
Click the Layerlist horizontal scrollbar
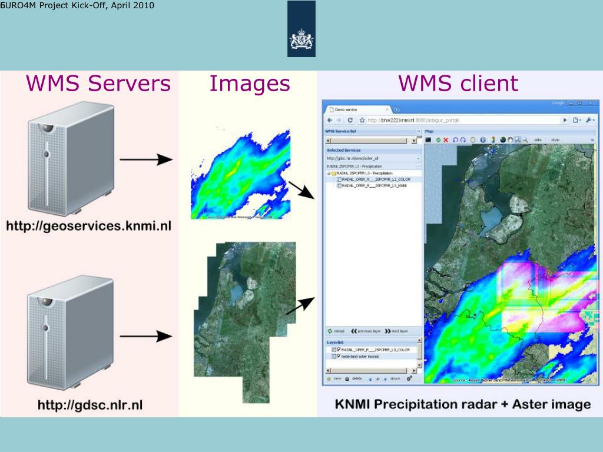(371, 371)
